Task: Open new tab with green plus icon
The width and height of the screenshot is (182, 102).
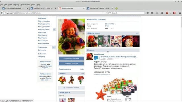Action: coord(117,8)
